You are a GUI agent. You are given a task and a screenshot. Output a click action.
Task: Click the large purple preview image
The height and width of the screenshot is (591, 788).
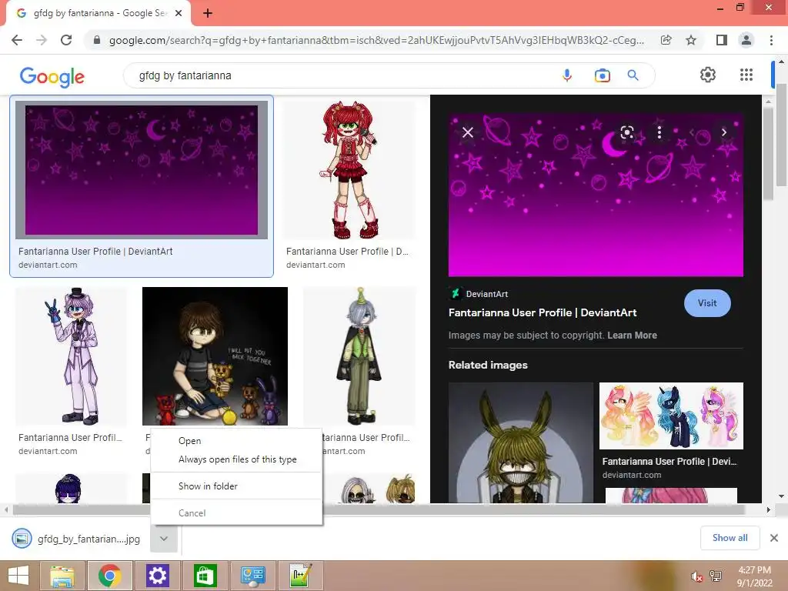596,195
